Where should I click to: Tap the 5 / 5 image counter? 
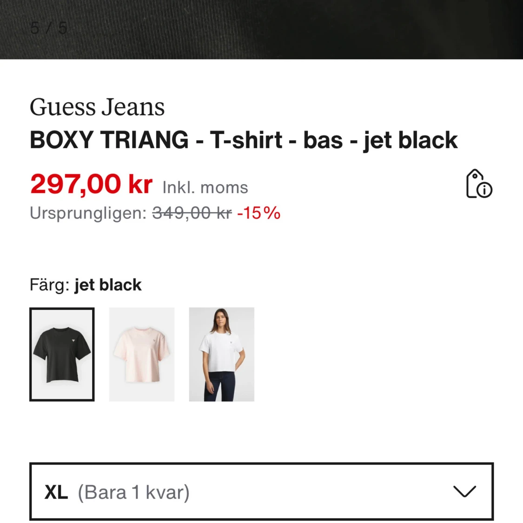pos(49,28)
